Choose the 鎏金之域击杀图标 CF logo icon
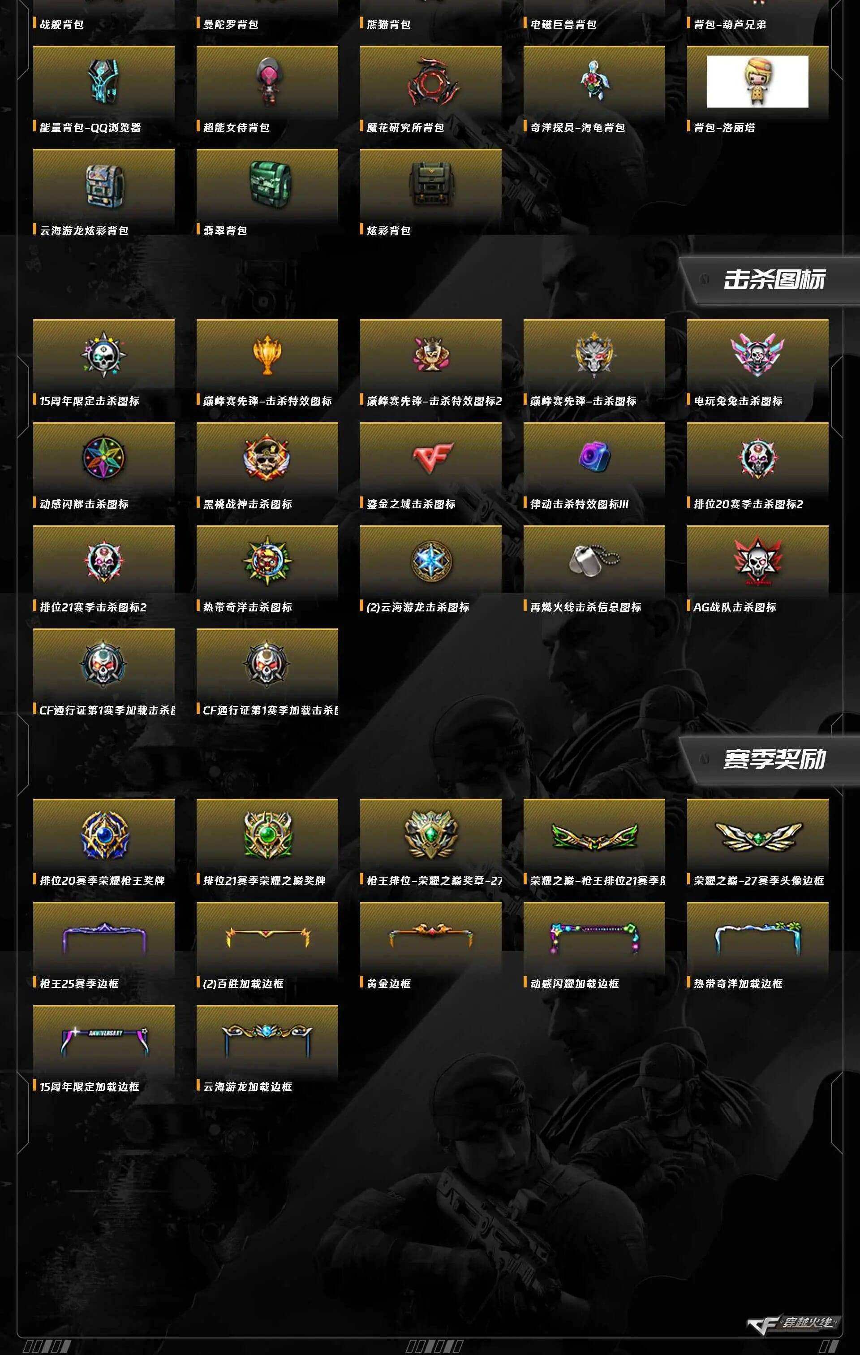Screen dimensions: 860x1355 (x=431, y=458)
